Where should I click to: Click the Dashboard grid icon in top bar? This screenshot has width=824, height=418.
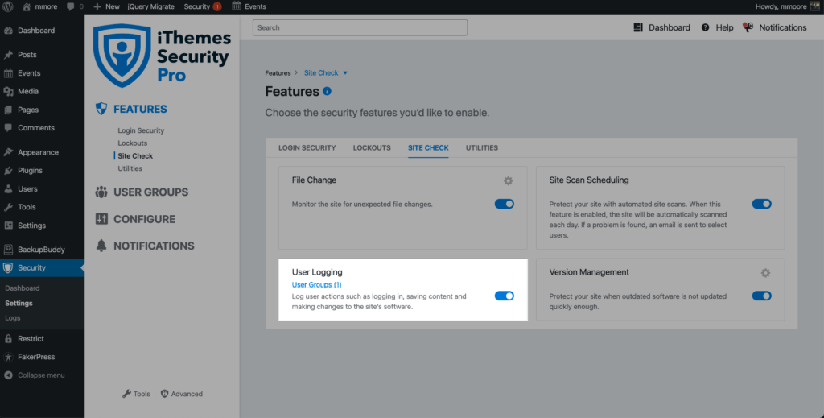tap(638, 27)
